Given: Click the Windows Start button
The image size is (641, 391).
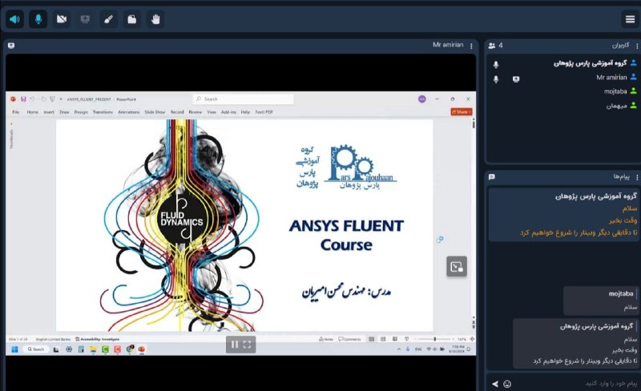Looking at the screenshot, I should pyautogui.click(x=14, y=349).
